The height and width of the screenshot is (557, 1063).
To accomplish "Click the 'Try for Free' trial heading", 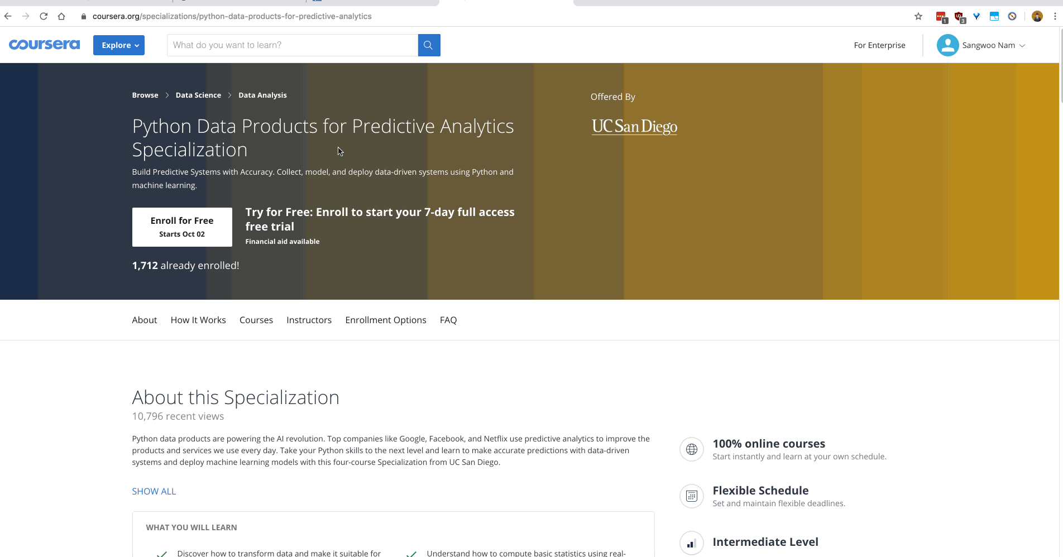I will tap(380, 219).
